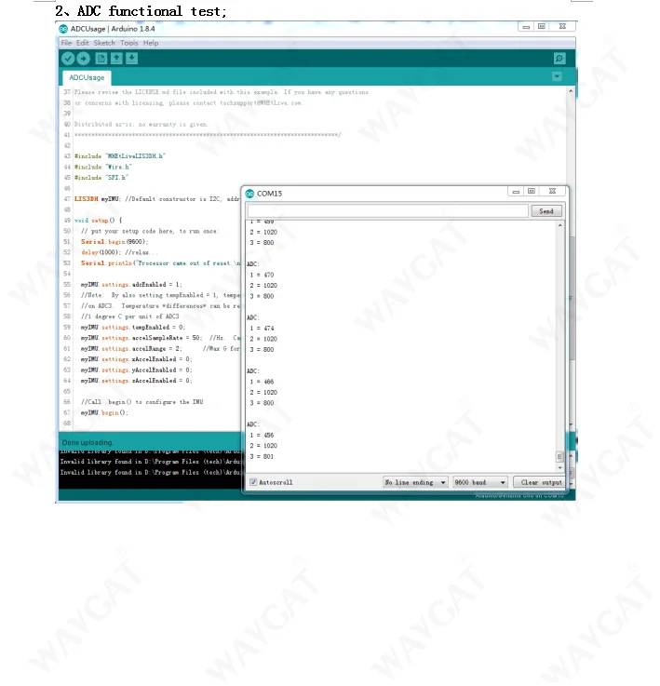This screenshot has height=686, width=660.
Task: Click the void setup() { line
Action: (x=99, y=220)
